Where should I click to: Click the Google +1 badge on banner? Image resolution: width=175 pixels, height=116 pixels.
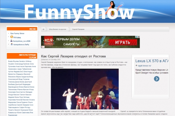point(43,47)
